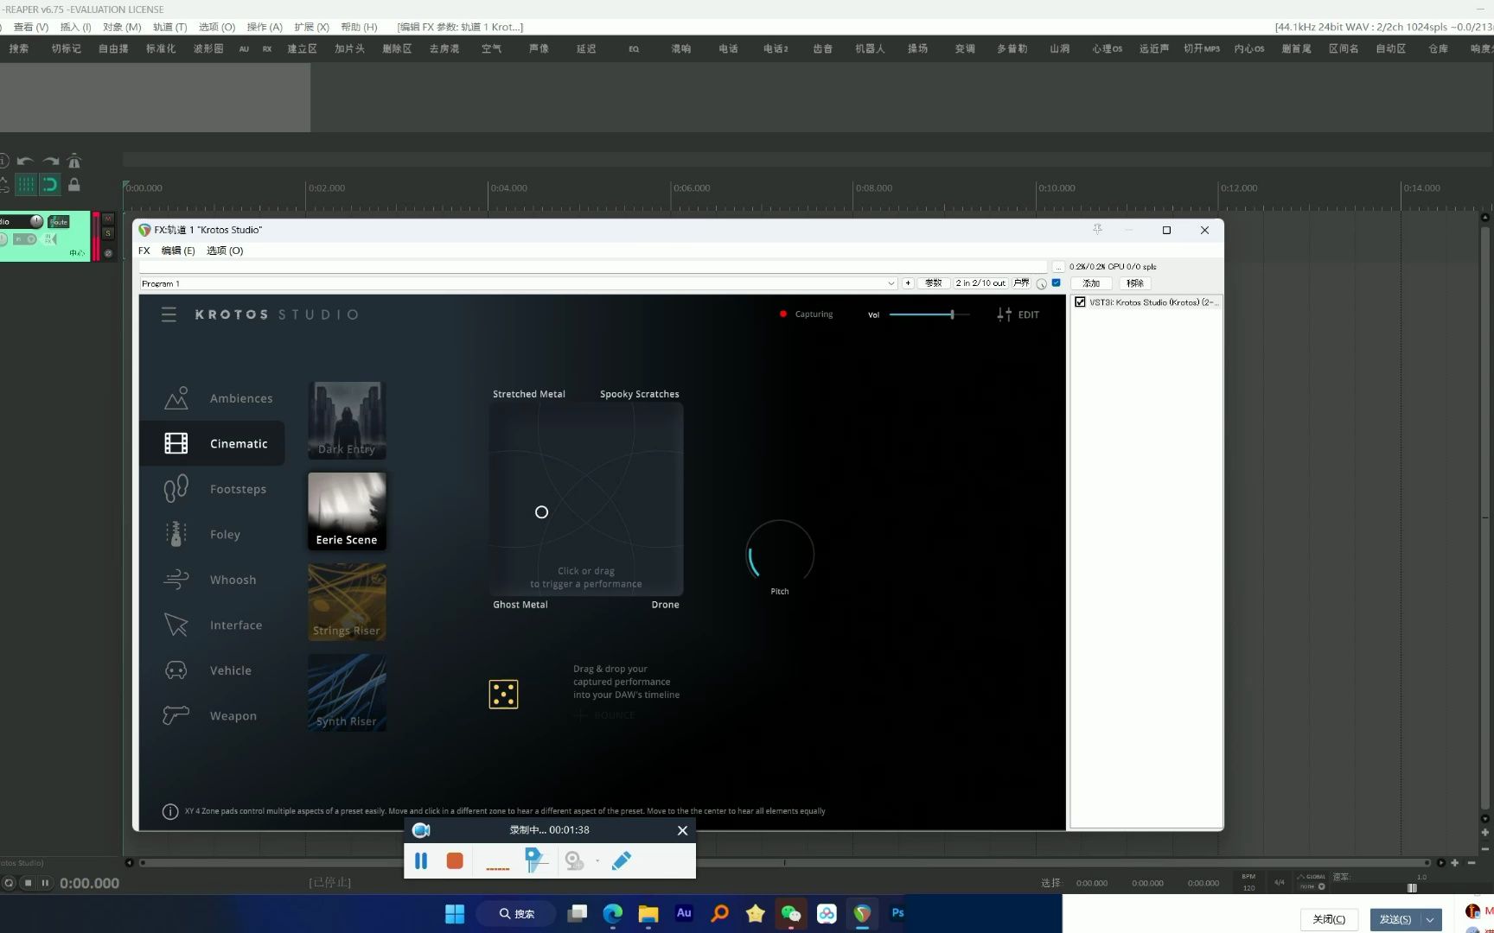Click the Vol slider handle

click(952, 314)
